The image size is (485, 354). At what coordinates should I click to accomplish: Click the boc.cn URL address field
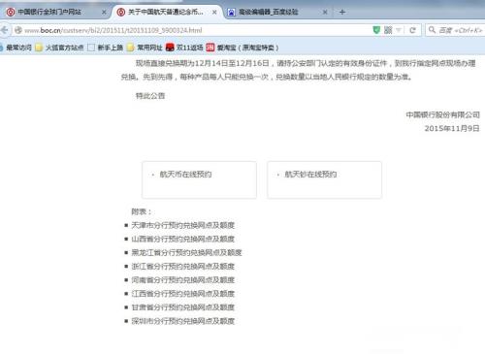coord(194,30)
